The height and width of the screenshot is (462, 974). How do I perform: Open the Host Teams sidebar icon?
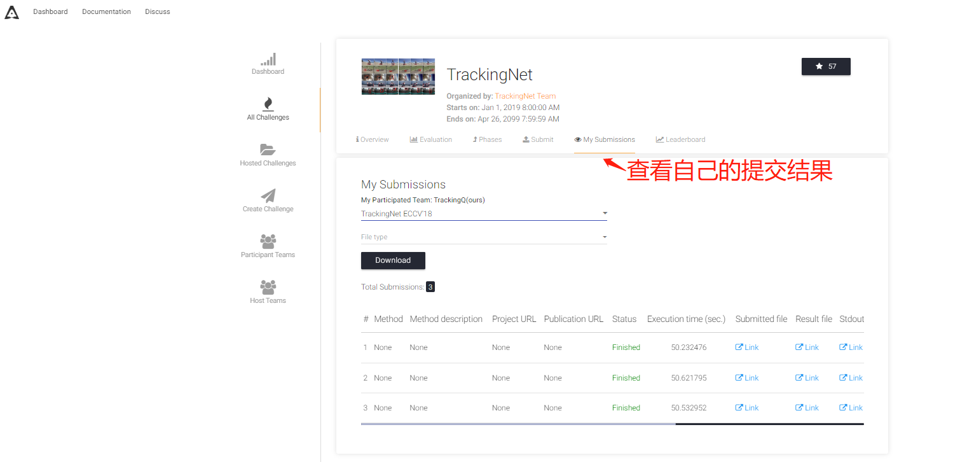pyautogui.click(x=268, y=286)
